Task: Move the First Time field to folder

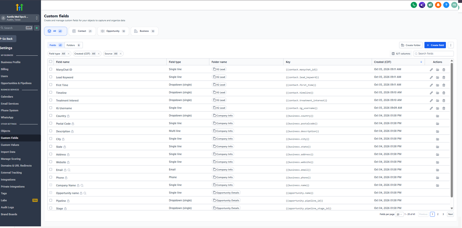Action: click(x=437, y=85)
